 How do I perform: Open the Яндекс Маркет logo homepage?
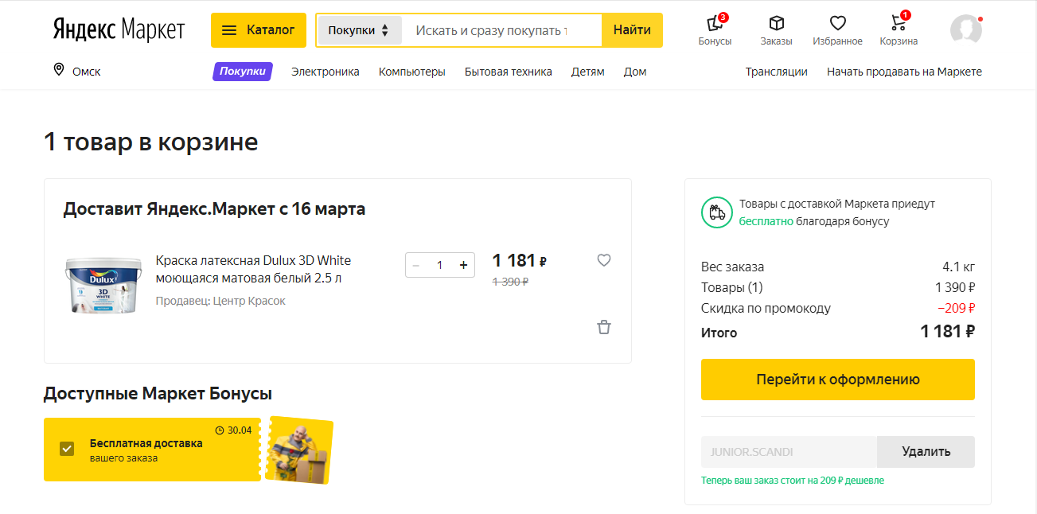click(119, 30)
